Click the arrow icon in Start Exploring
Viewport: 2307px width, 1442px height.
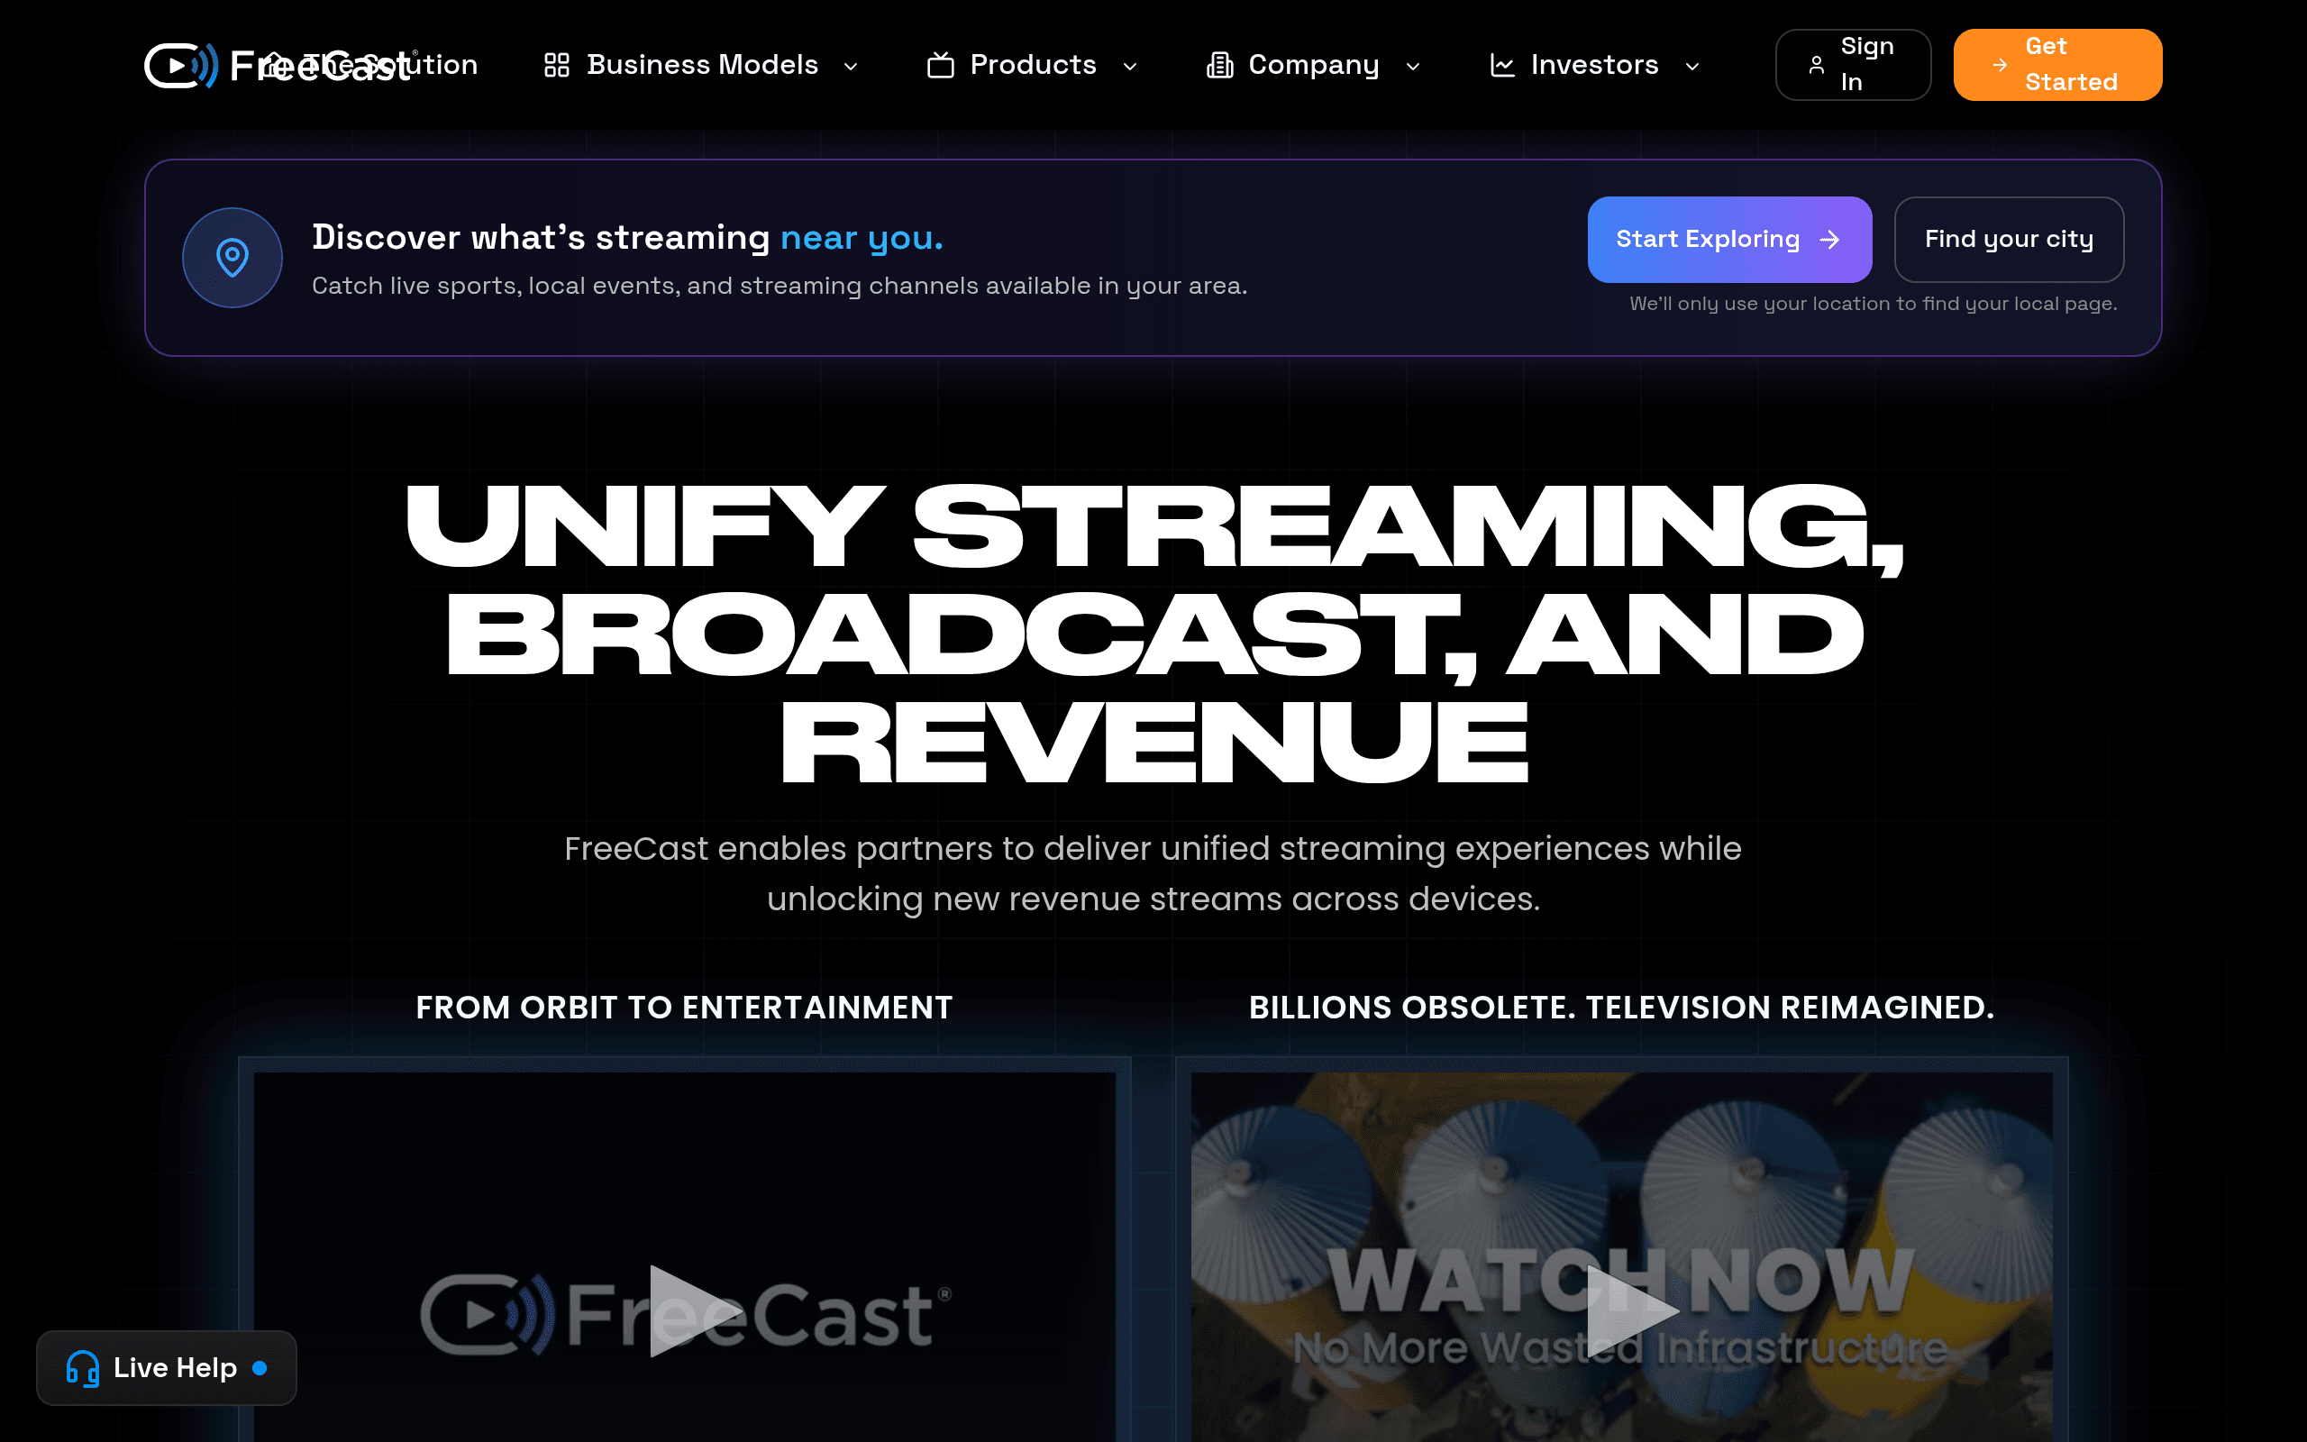coord(1829,240)
